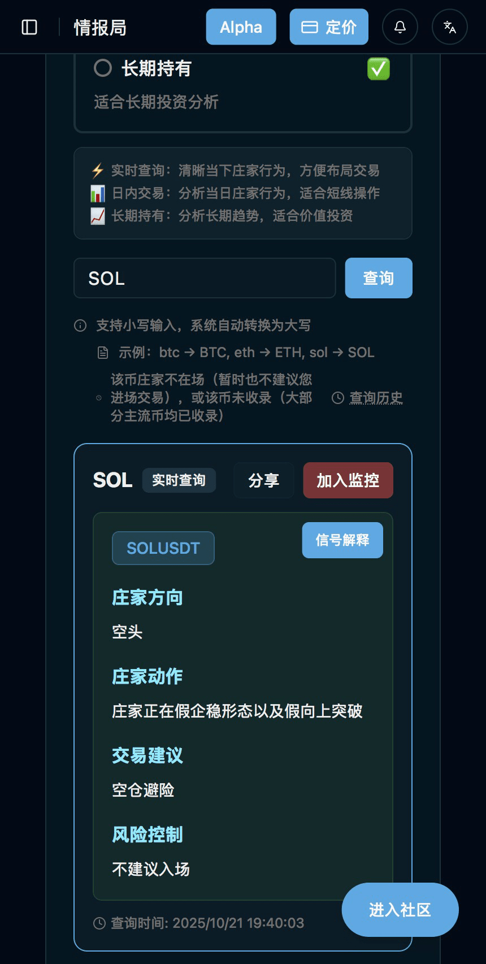Click the info icon beside 支持小写输入
The image size is (486, 964).
coord(80,325)
